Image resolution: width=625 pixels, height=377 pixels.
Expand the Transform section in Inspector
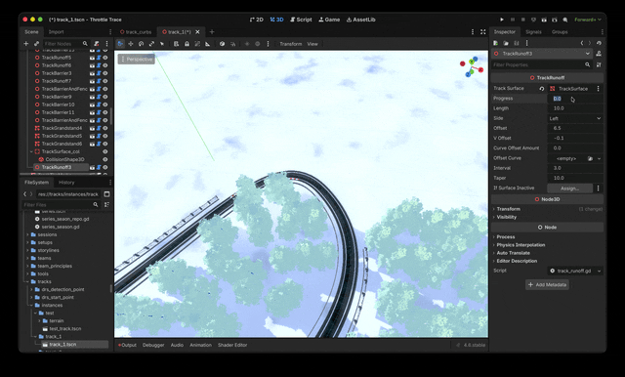pos(508,209)
